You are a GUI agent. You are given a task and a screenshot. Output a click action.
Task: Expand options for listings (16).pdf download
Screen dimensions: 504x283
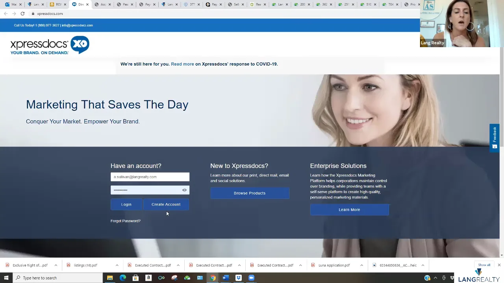click(117, 265)
